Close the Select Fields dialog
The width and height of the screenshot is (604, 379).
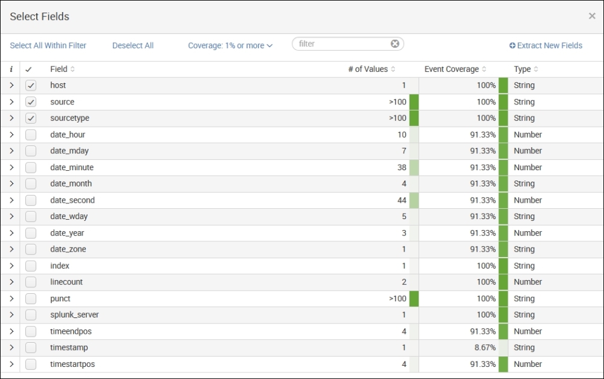pos(592,16)
